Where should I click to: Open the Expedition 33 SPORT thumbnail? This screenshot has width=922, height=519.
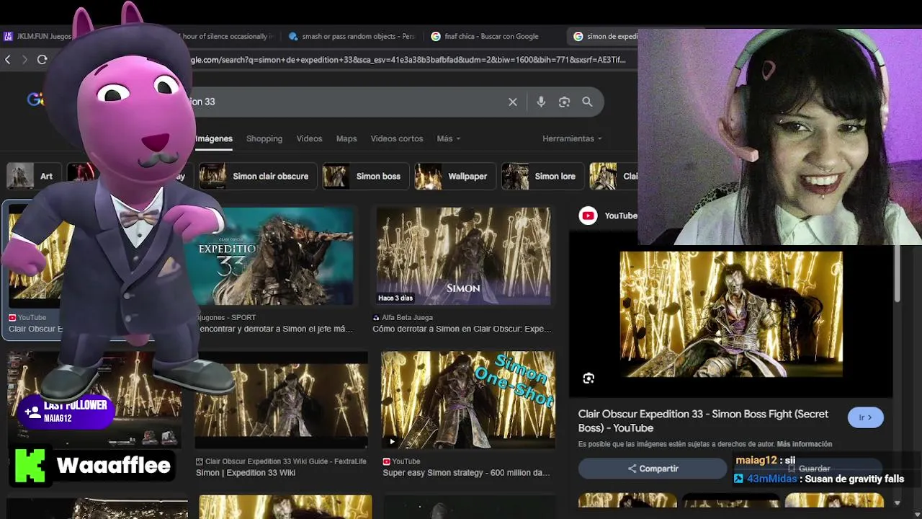[x=274, y=257]
